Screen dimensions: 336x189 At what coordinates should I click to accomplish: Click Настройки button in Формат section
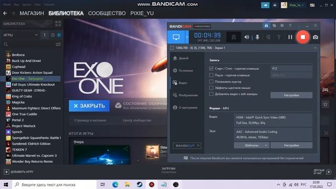pyautogui.click(x=291, y=145)
